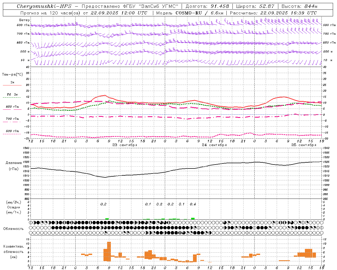Screen dimensions: 337x270
Task: Click the "Осадки" precipitation label
Action: tap(13, 207)
